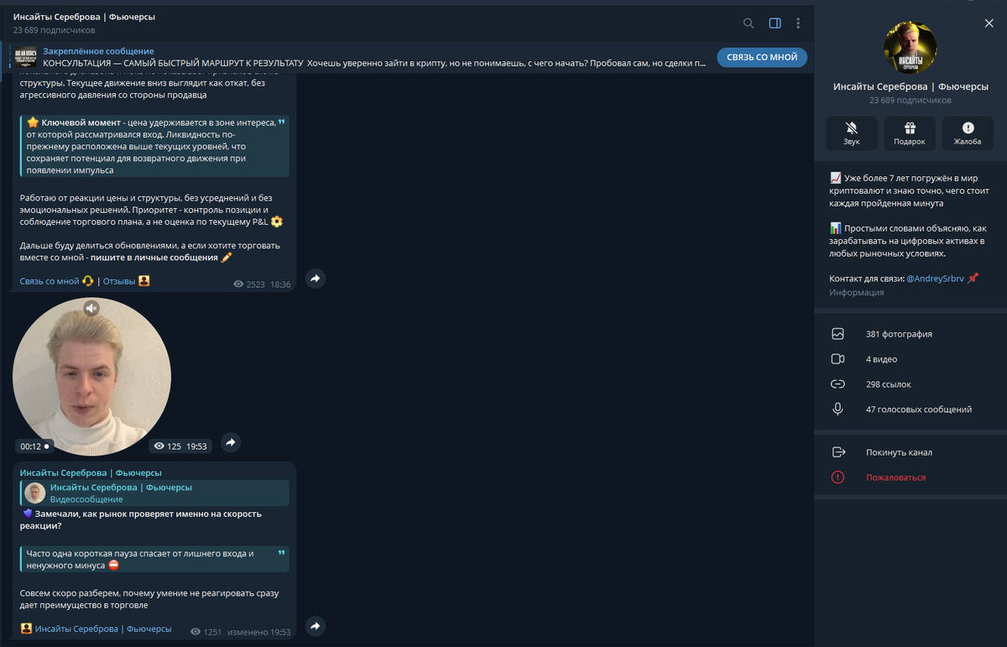Screen dimensions: 1007x647
Task: Open the channel avatar in info panel
Action: [x=910, y=48]
